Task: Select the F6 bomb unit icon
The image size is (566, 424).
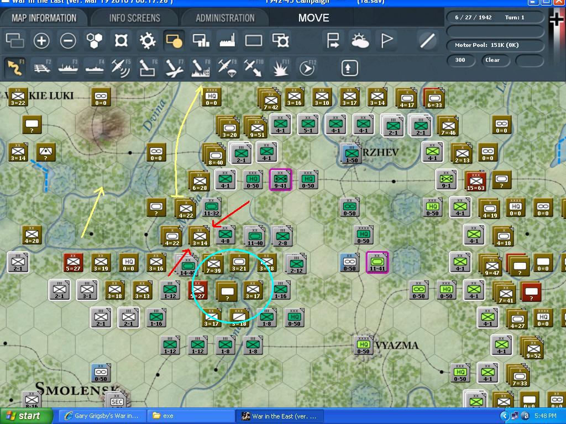Action: pos(148,68)
